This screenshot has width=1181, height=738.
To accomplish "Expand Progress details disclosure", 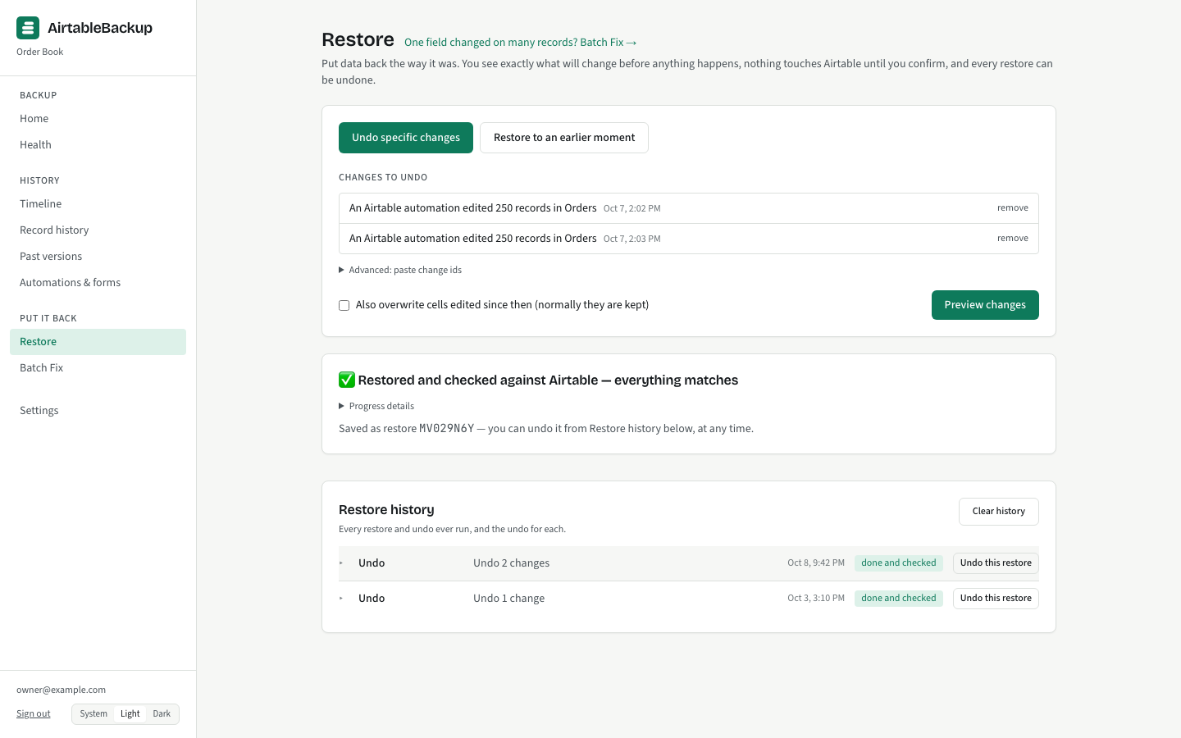I will 376,406.
